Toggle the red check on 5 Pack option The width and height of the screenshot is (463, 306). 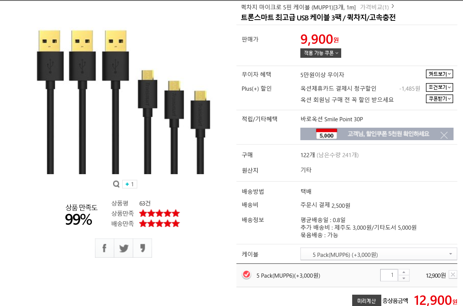coord(246,275)
